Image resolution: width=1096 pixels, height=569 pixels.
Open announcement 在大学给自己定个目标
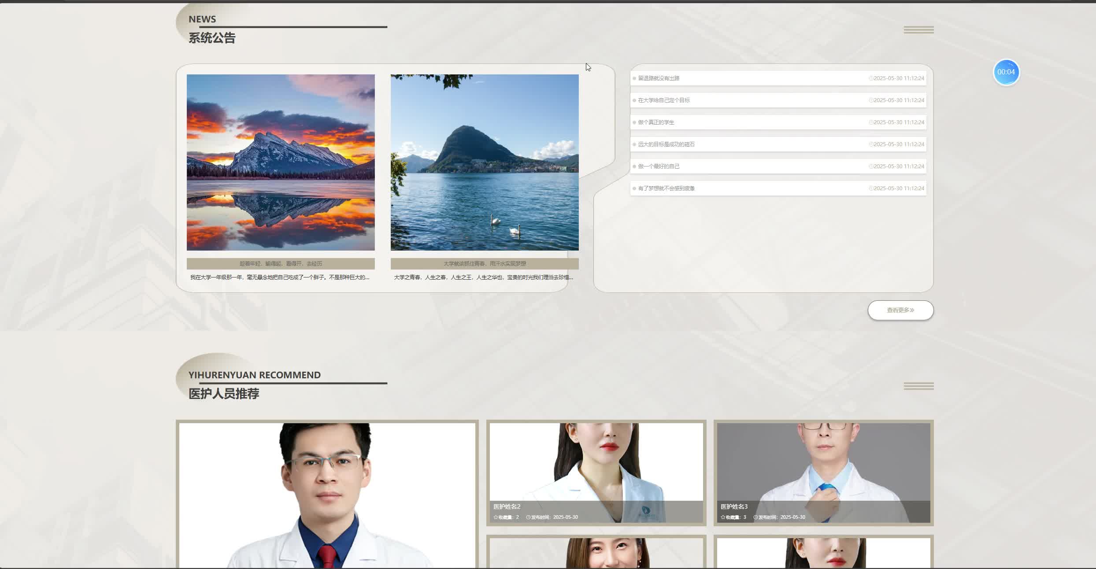click(x=664, y=100)
